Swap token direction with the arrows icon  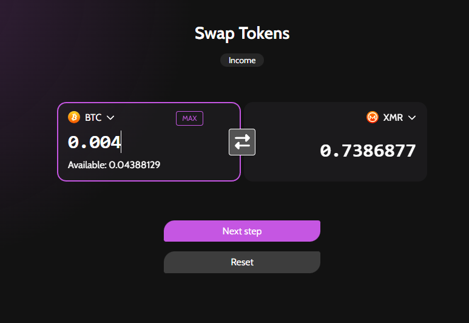coord(242,142)
